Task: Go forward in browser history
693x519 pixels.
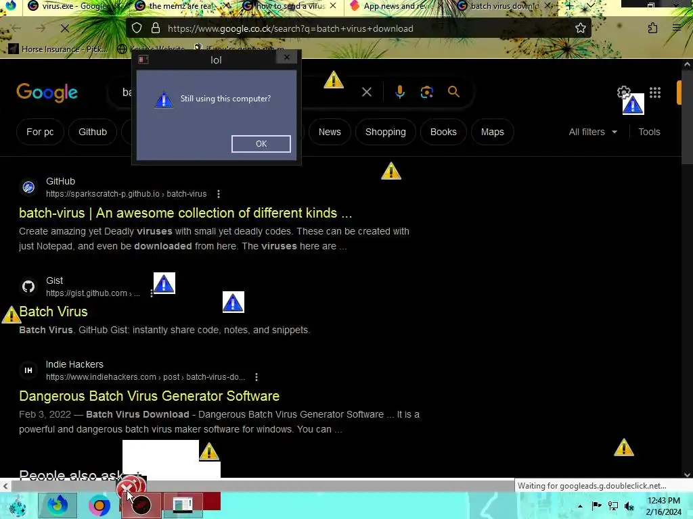Action: click(x=41, y=28)
